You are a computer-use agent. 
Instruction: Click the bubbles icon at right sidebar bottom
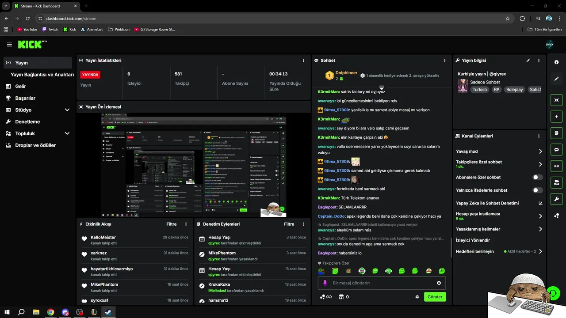(557, 216)
